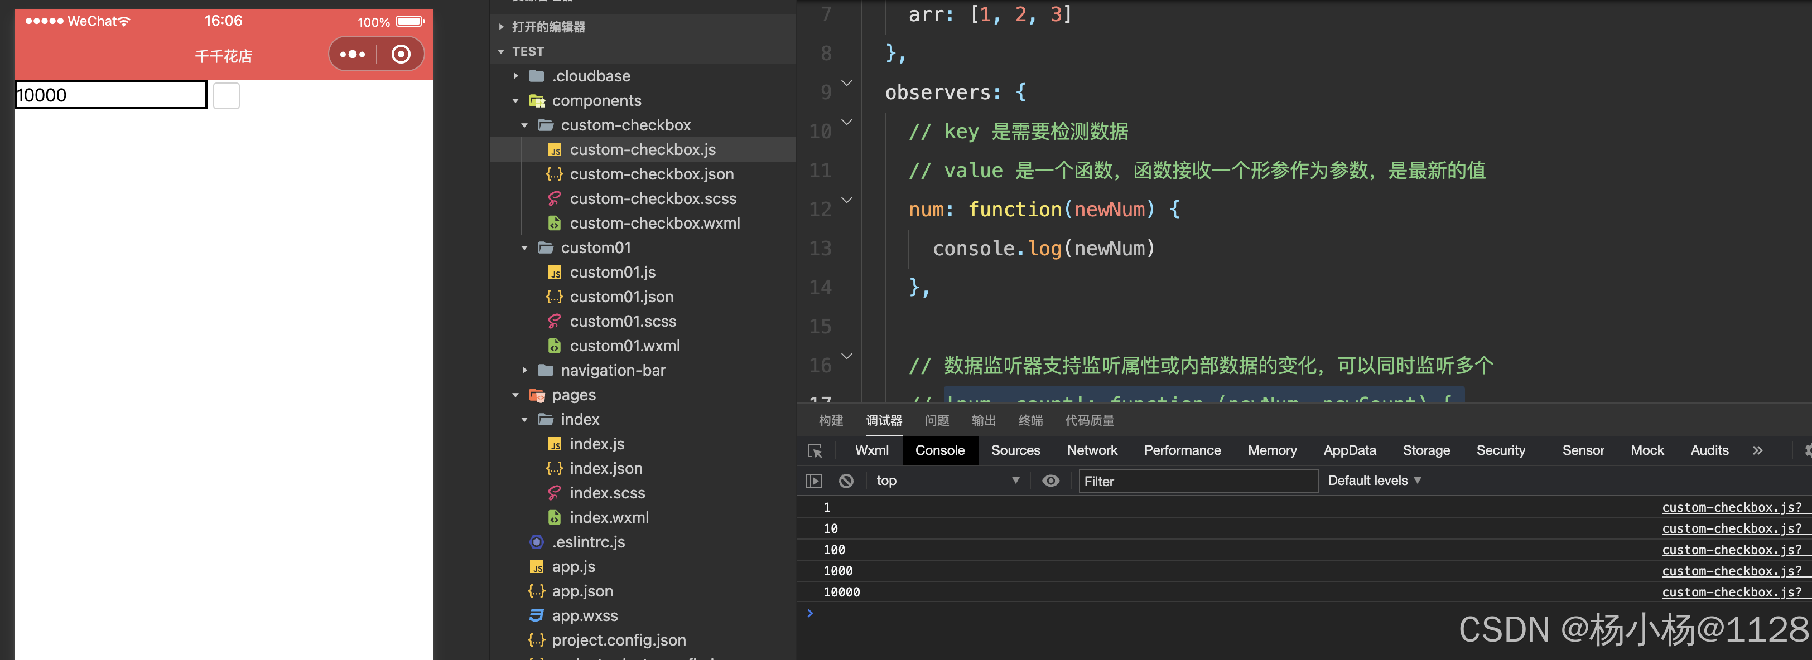Collapse the custom01 folder
The width and height of the screenshot is (1812, 660).
(525, 248)
